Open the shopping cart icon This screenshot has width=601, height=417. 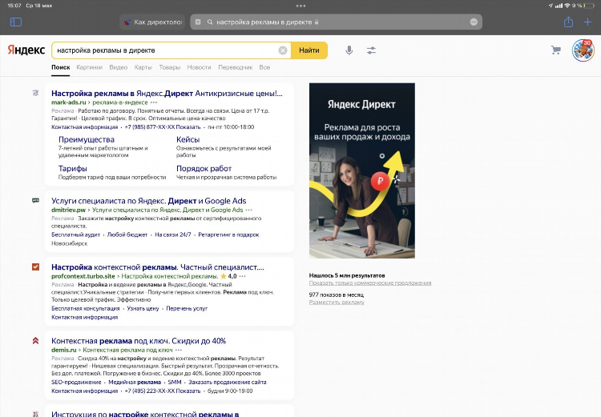[556, 50]
